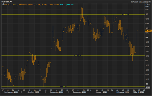The width and height of the screenshot is (152, 96).
Task: Click March 2021 on time axis
Action: (x=139, y=92)
